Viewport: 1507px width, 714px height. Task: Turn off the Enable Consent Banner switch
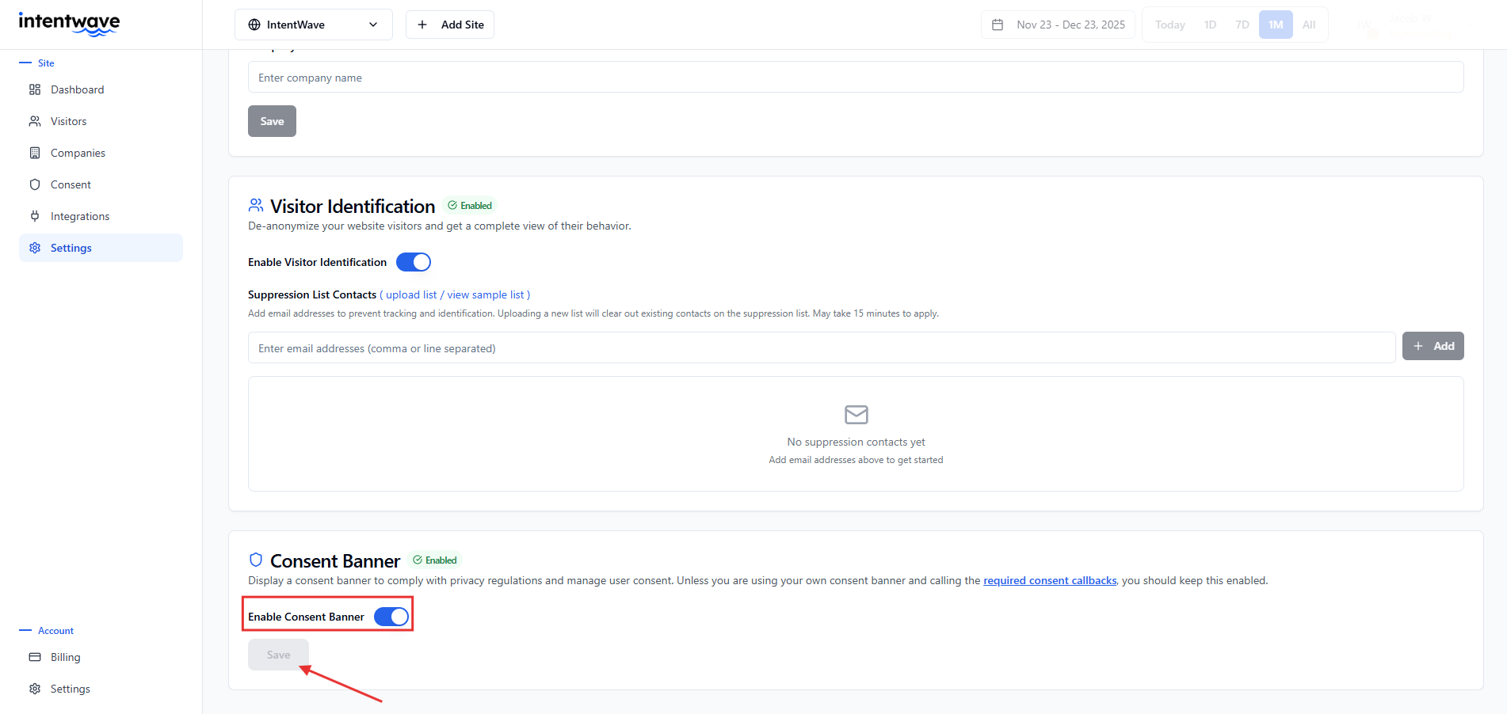[x=391, y=617]
